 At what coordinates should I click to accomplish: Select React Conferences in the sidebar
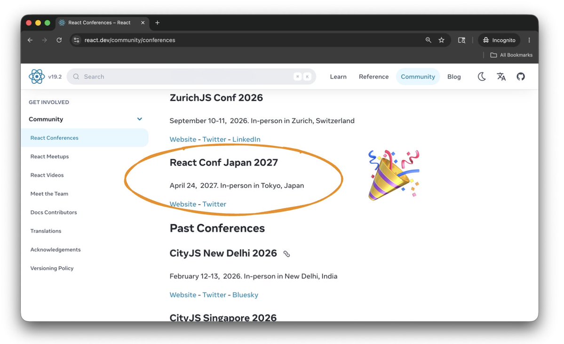point(85,138)
